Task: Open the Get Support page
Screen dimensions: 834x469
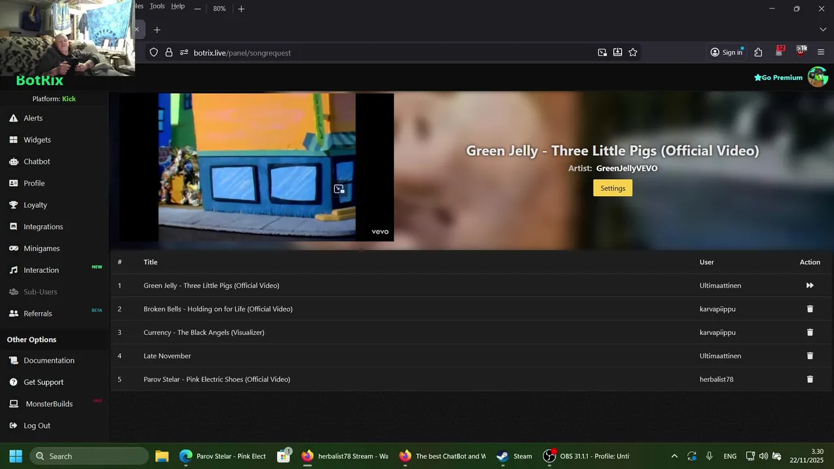Action: [x=44, y=382]
